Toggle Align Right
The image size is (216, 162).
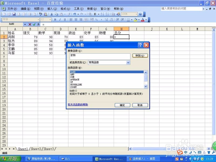81,20
